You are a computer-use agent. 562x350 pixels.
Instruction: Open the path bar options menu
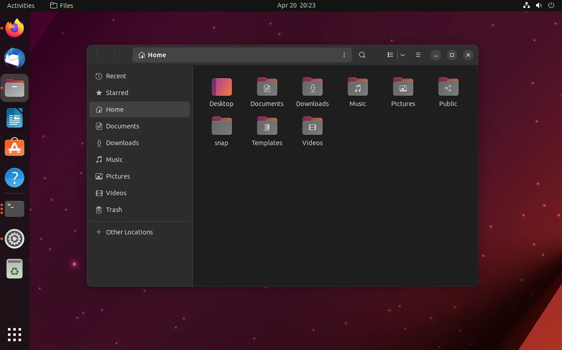coord(344,55)
